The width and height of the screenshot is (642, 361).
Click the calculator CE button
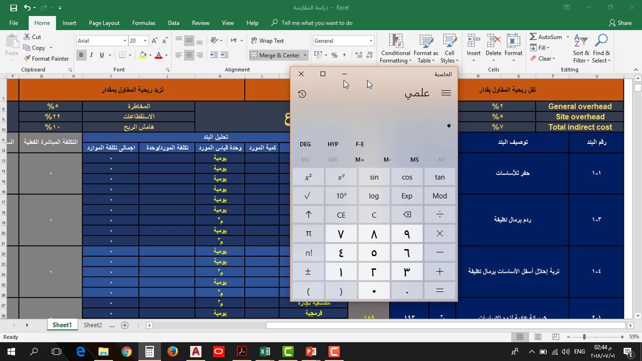coord(341,215)
